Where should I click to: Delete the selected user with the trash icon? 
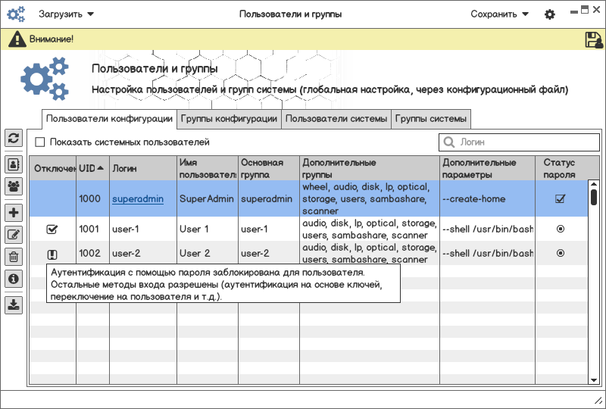14,257
